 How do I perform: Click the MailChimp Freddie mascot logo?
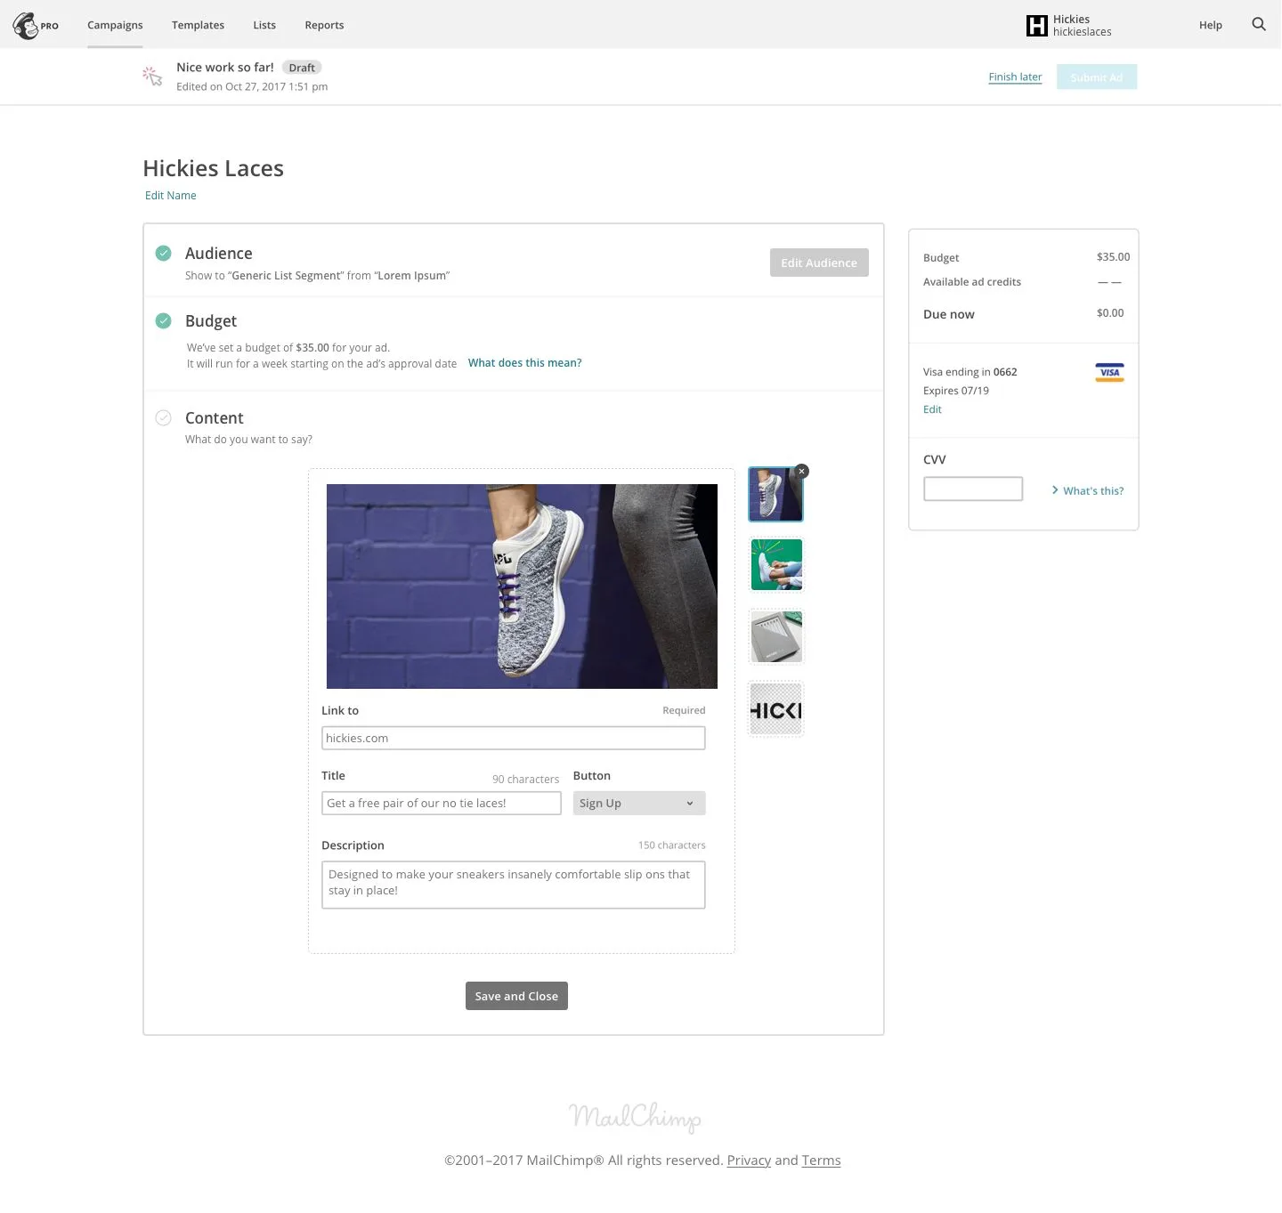(x=26, y=25)
